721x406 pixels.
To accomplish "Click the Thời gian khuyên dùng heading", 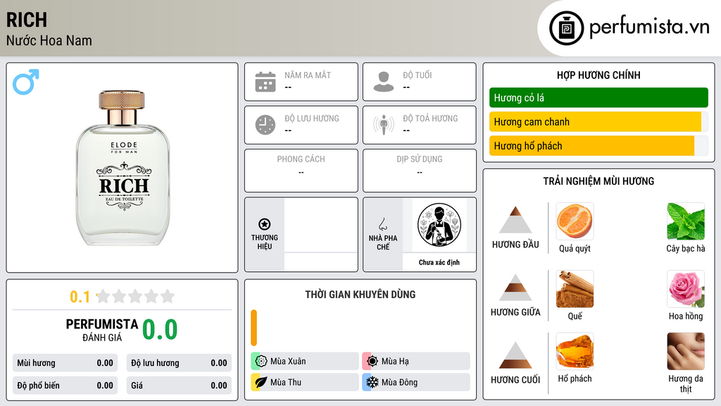I will (x=360, y=294).
